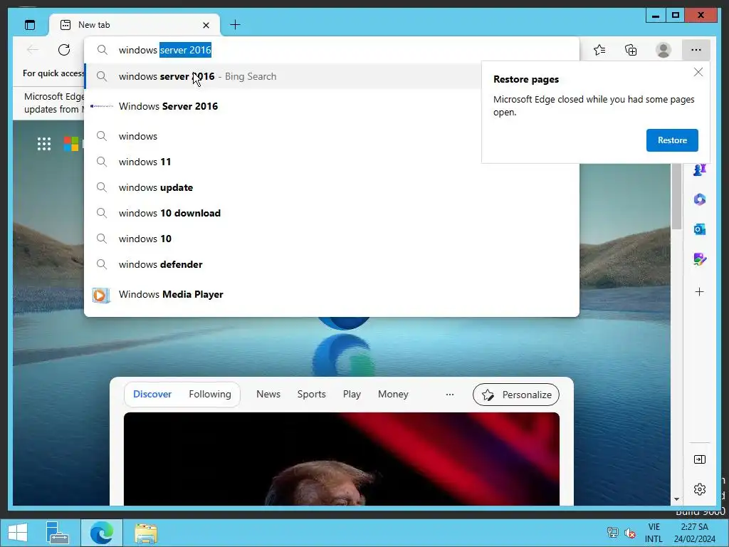Click the taskbar clock and date

pyautogui.click(x=694, y=533)
